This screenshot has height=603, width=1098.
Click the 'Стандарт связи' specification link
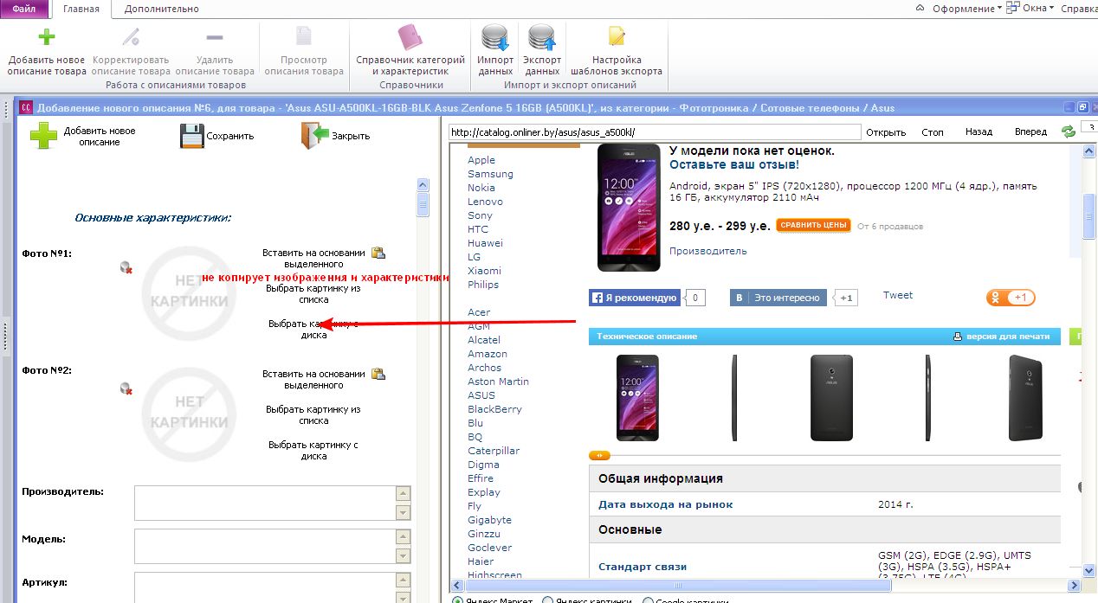coord(643,567)
